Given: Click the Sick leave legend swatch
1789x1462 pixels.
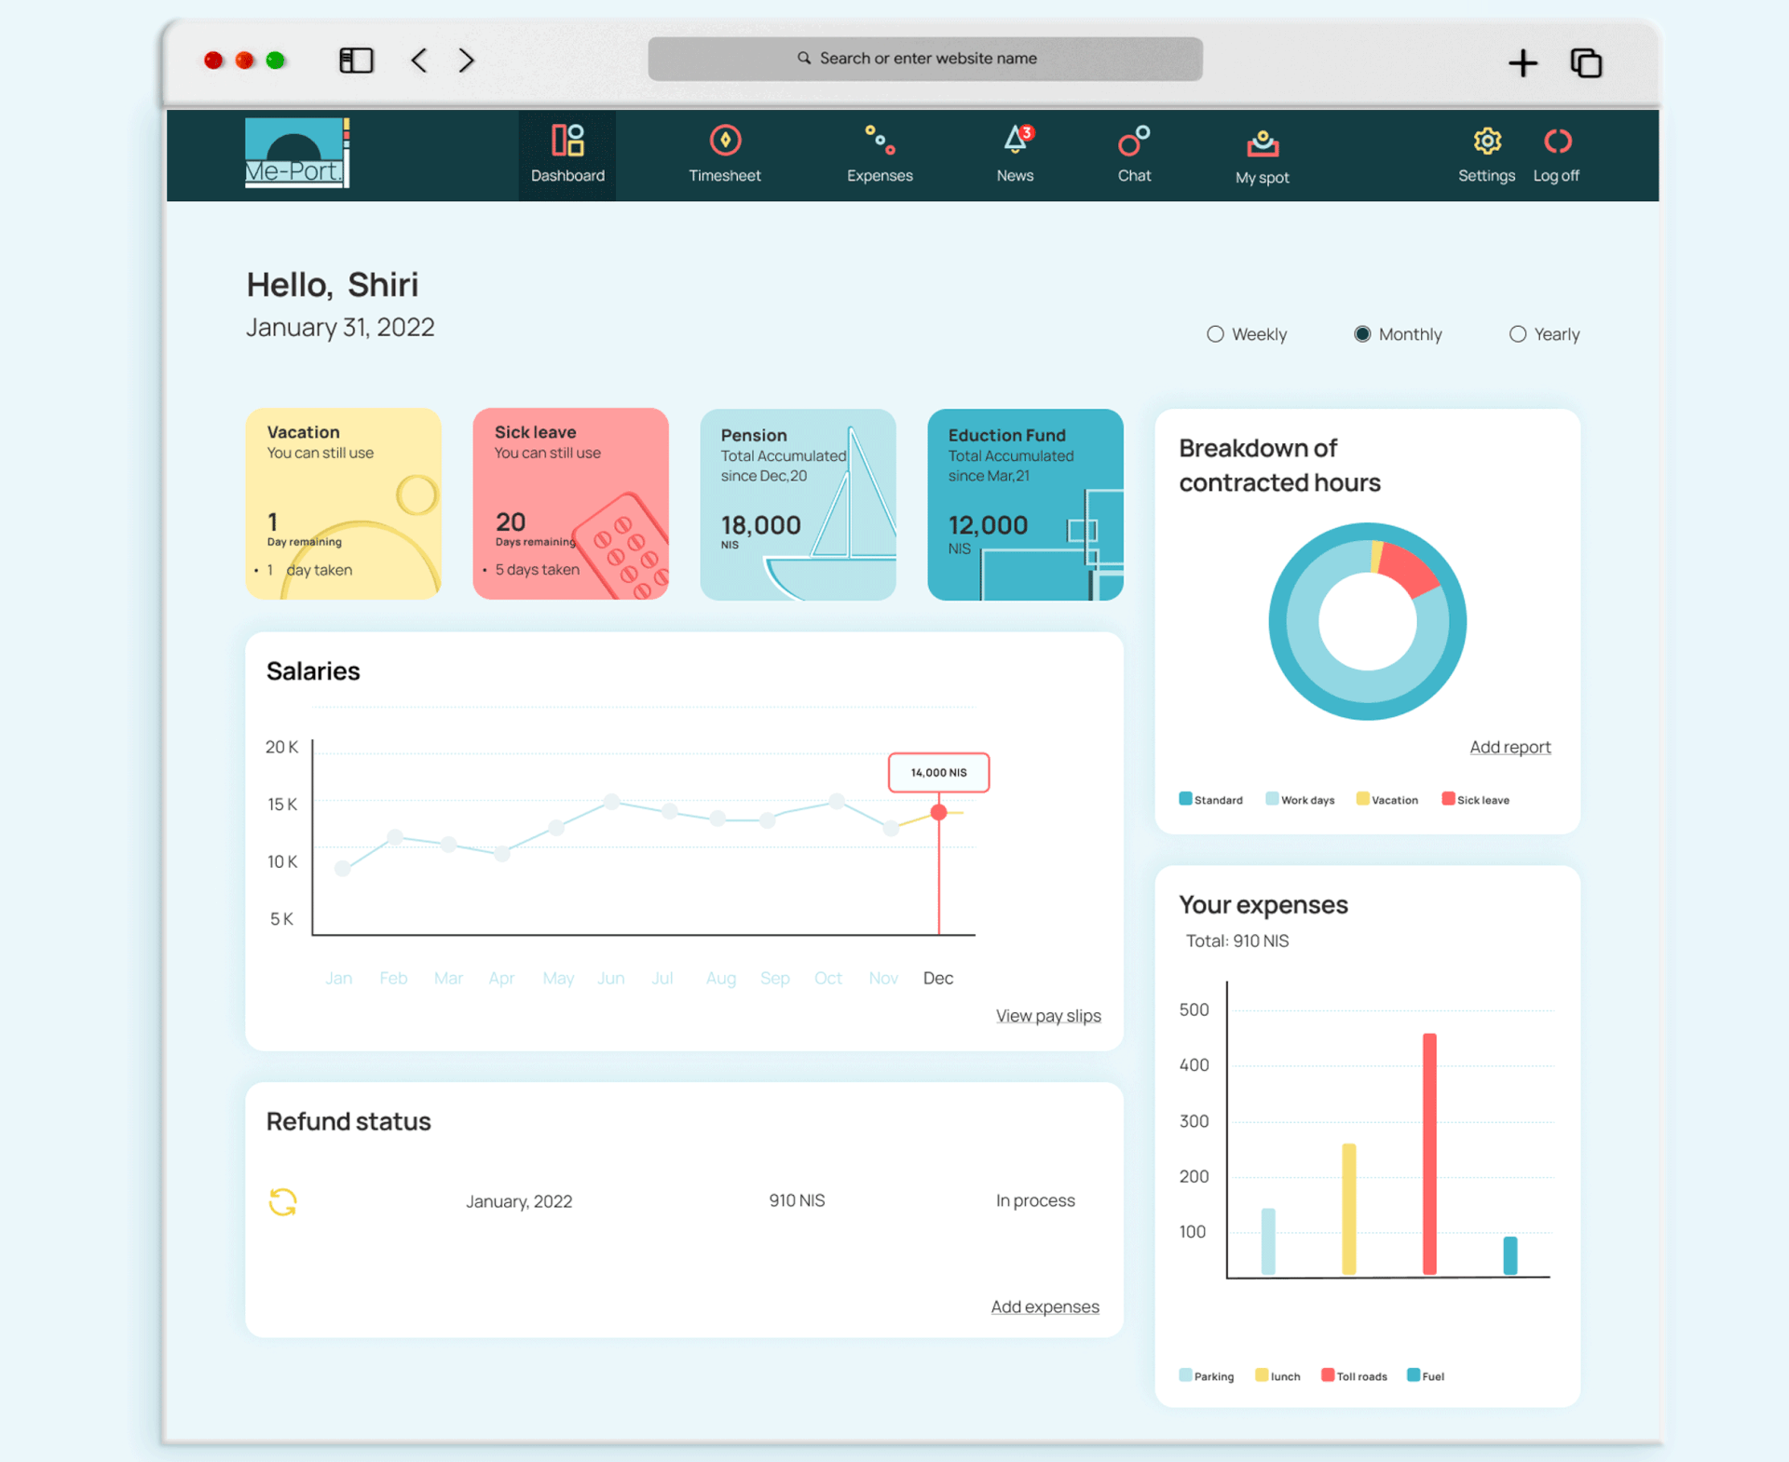Looking at the screenshot, I should coord(1448,799).
